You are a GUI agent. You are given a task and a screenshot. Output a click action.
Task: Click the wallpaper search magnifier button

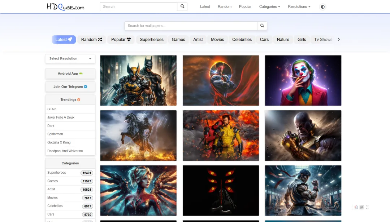(x=262, y=26)
